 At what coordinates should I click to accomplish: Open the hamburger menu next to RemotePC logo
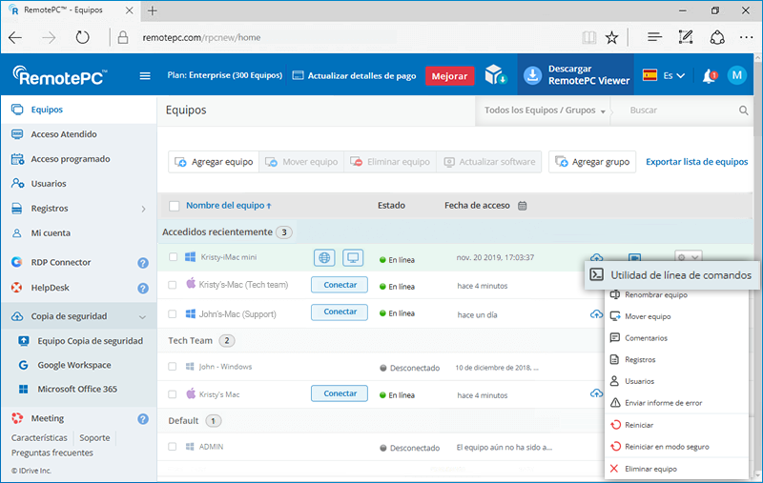(145, 76)
